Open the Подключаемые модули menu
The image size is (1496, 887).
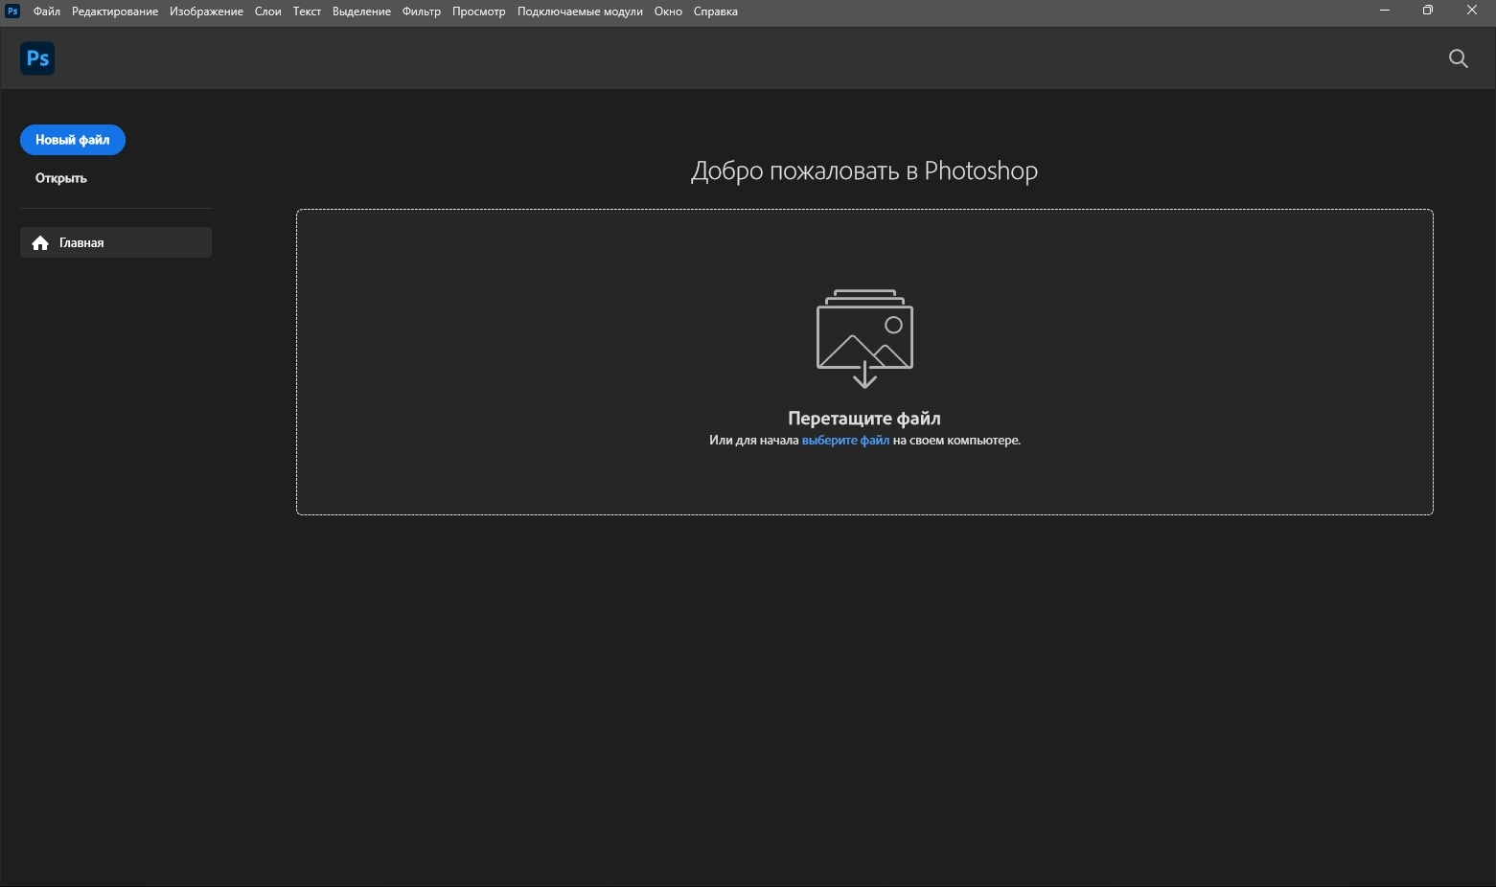[580, 11]
